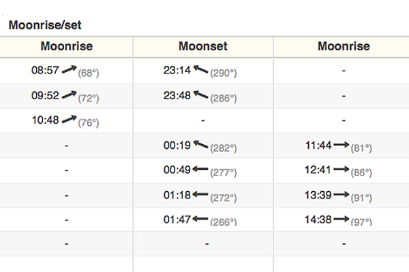Click the 01:47 moonset time

coord(177,220)
